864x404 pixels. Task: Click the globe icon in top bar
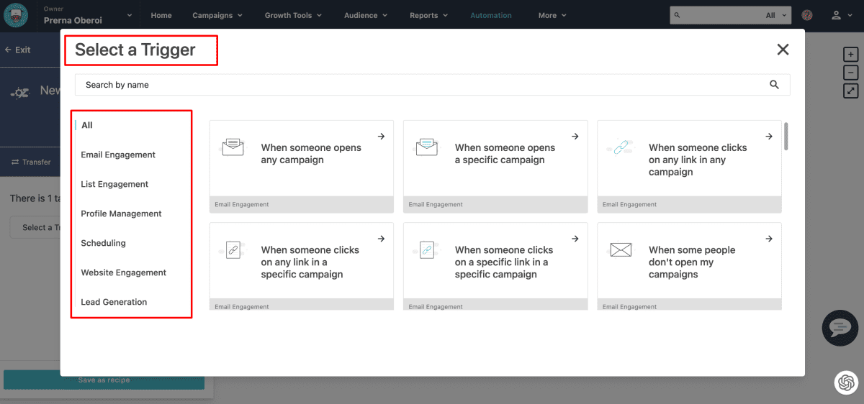[807, 15]
